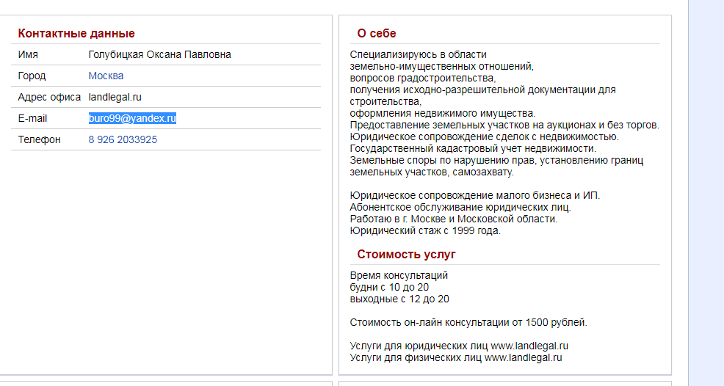This screenshot has height=386, width=724.
Task: Click the office address landlegal.ru value
Action: [115, 97]
